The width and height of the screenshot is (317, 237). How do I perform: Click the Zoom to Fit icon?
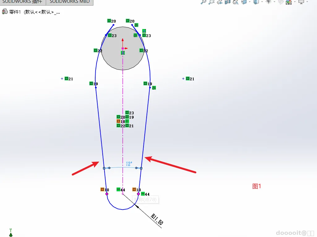[203, 2]
